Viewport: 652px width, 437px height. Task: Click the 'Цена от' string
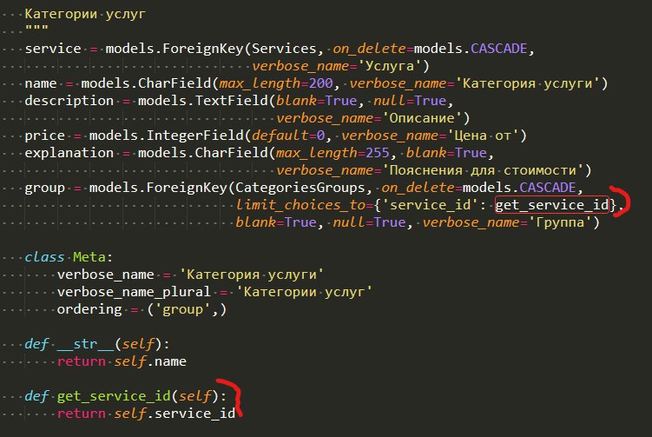(483, 136)
